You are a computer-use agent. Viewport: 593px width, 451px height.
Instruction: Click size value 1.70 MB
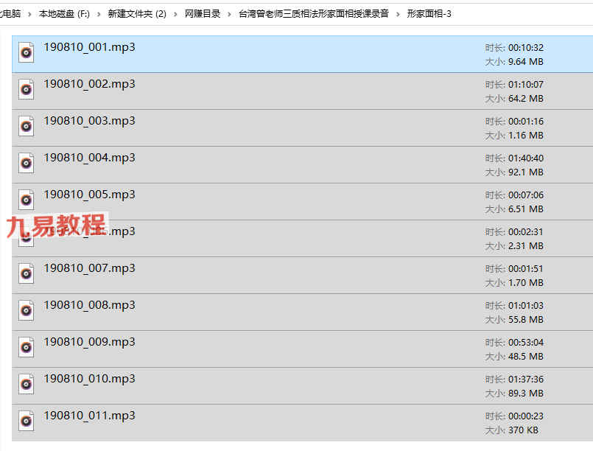pos(526,283)
